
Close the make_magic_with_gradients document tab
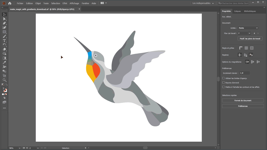pos(79,9)
